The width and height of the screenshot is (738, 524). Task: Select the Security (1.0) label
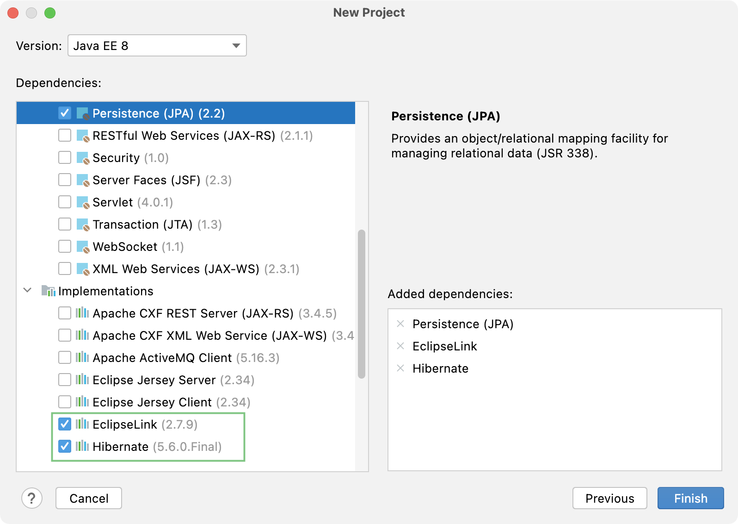click(x=130, y=158)
